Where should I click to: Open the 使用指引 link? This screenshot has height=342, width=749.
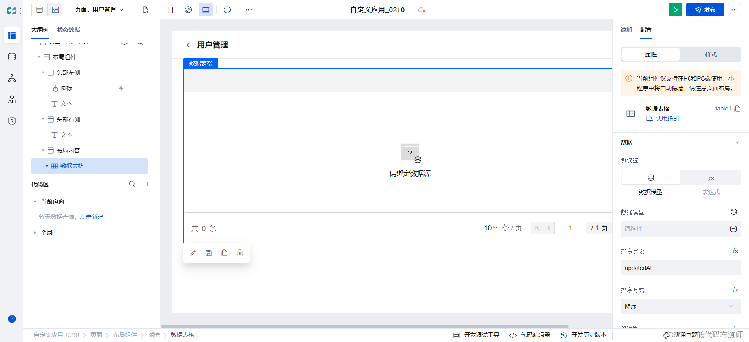click(662, 118)
